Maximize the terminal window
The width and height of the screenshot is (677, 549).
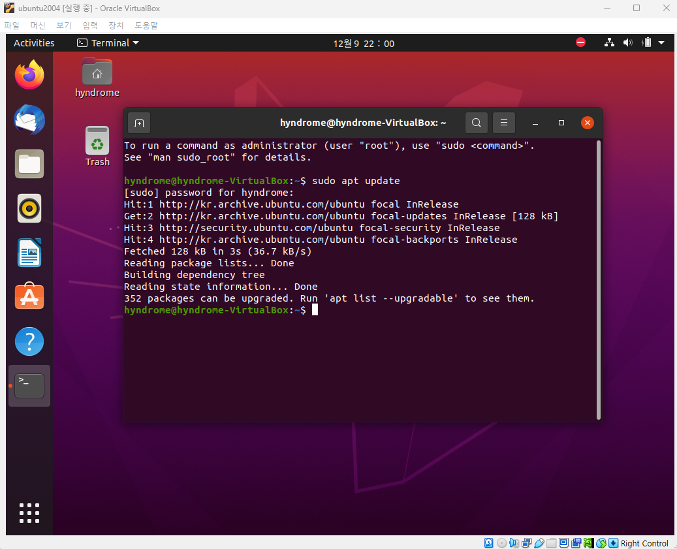(561, 123)
